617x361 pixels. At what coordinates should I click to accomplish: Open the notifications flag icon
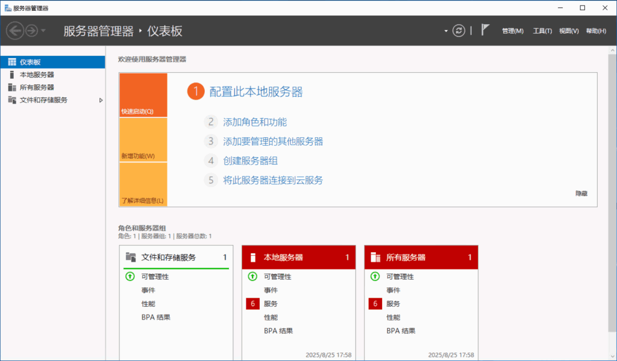[486, 30]
